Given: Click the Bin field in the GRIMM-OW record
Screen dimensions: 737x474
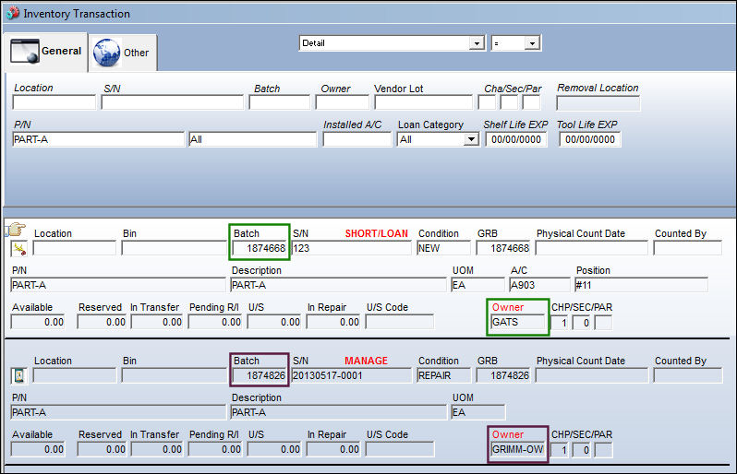Looking at the screenshot, I should [x=174, y=375].
